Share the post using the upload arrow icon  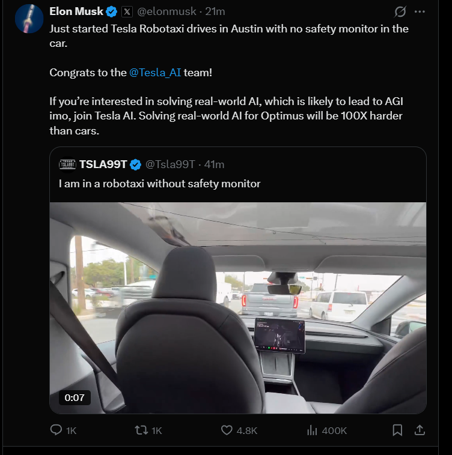pos(420,430)
